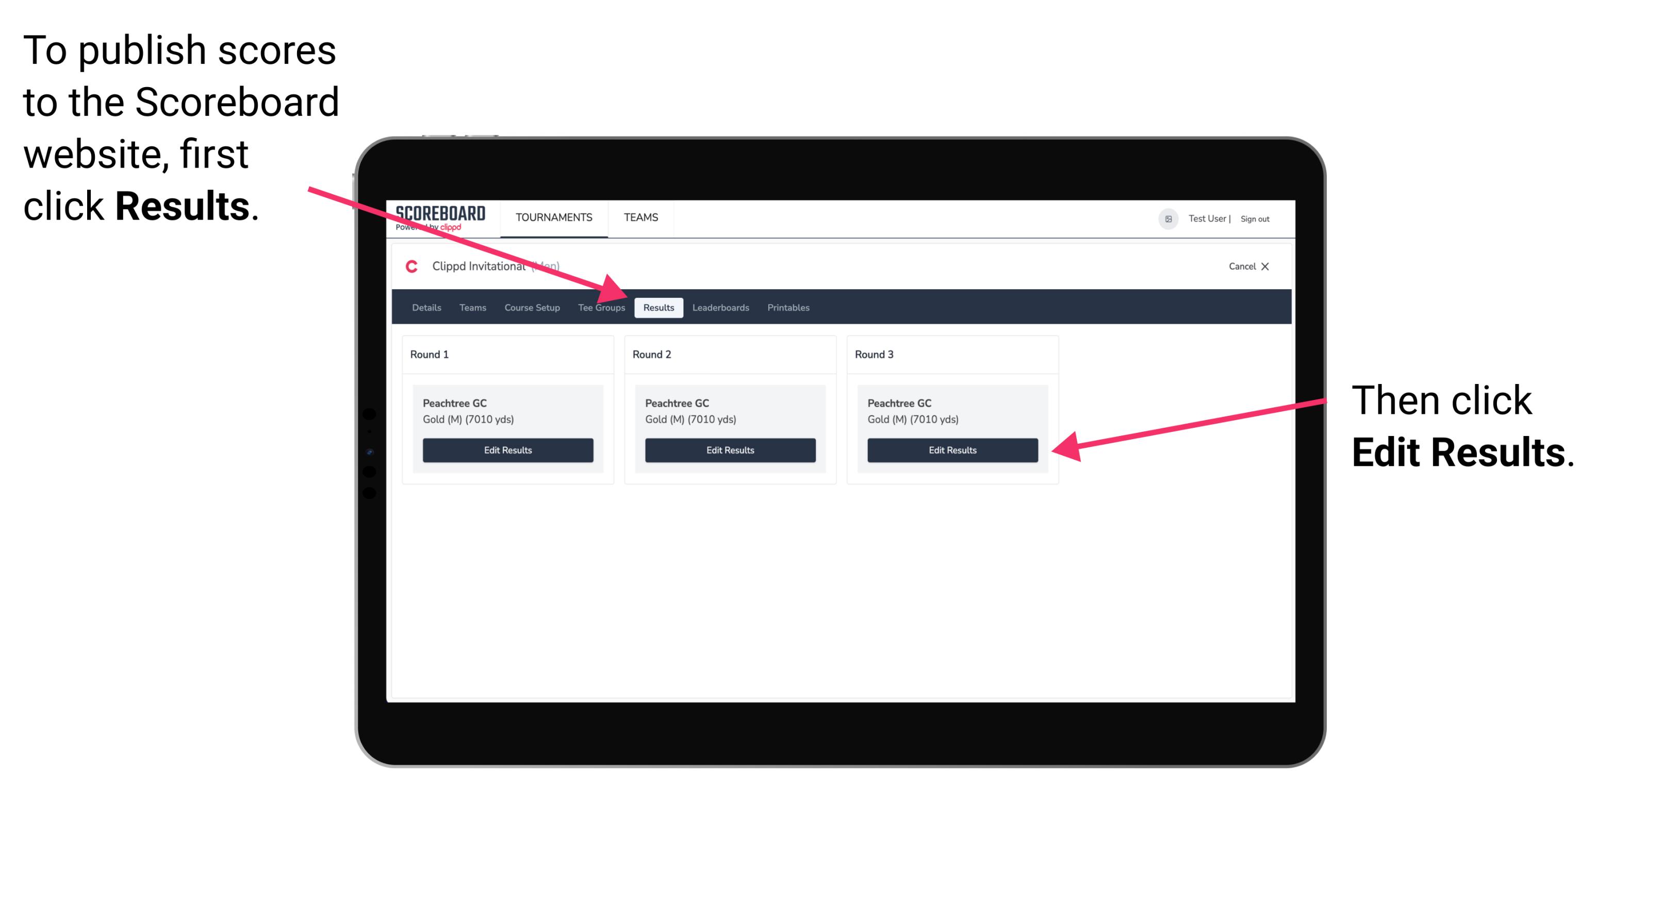Screen dimensions: 1679x903
Task: Open the Details tab
Action: tap(427, 307)
